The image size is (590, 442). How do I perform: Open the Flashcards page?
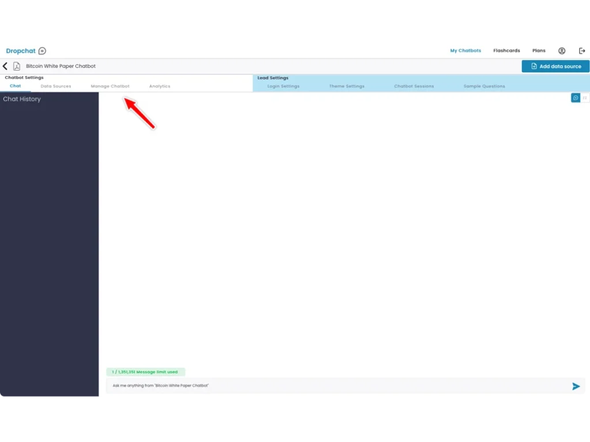506,51
